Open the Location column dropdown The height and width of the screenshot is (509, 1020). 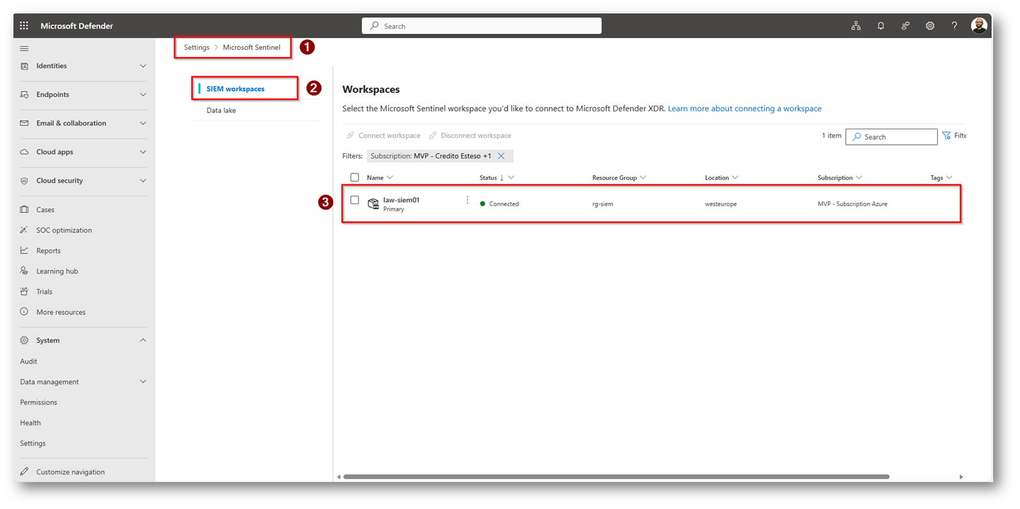[x=735, y=177]
